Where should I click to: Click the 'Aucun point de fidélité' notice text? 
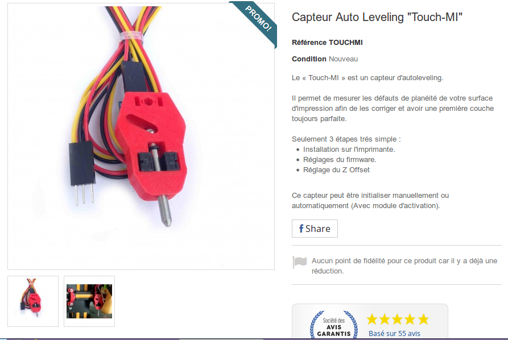tap(404, 266)
